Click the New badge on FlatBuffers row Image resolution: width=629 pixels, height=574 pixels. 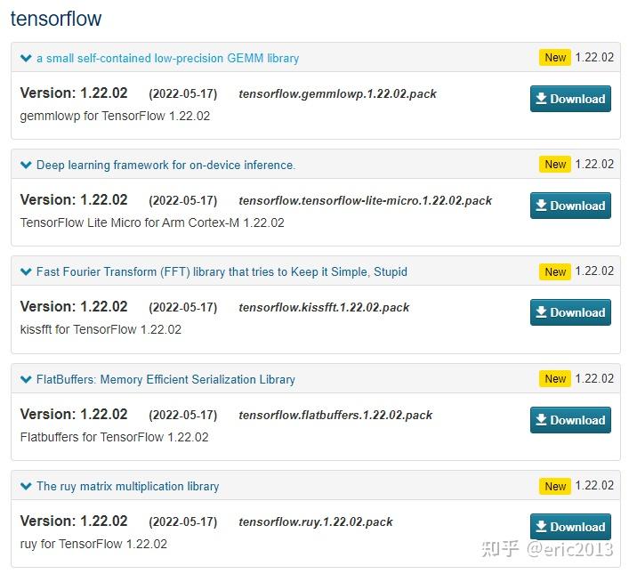[555, 379]
